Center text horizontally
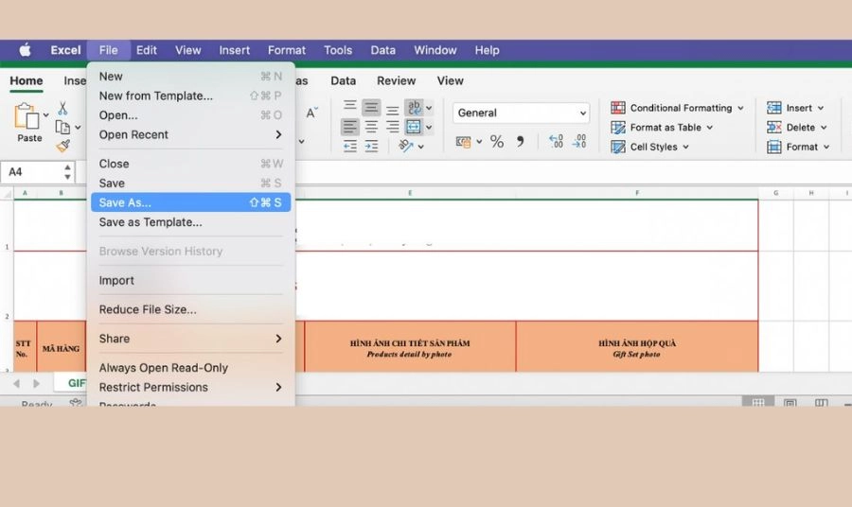The height and width of the screenshot is (507, 852). point(371,127)
